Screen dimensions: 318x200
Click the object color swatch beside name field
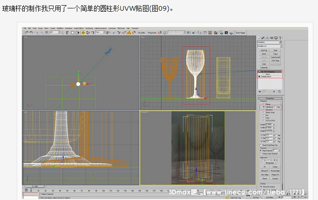pos(281,42)
